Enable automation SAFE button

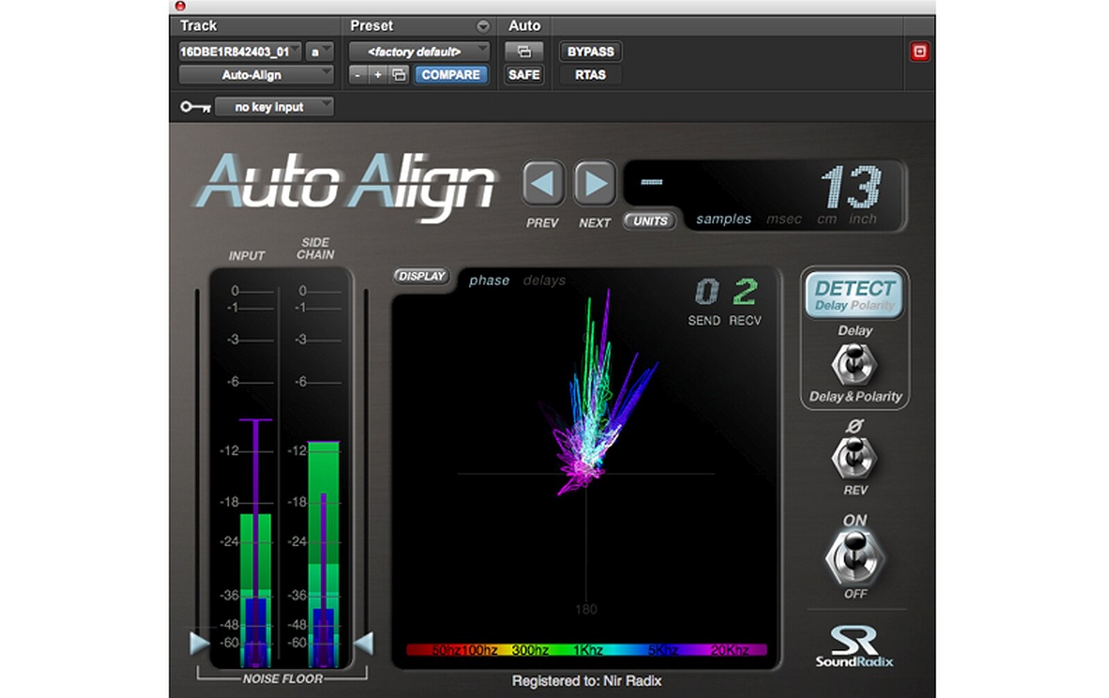524,74
